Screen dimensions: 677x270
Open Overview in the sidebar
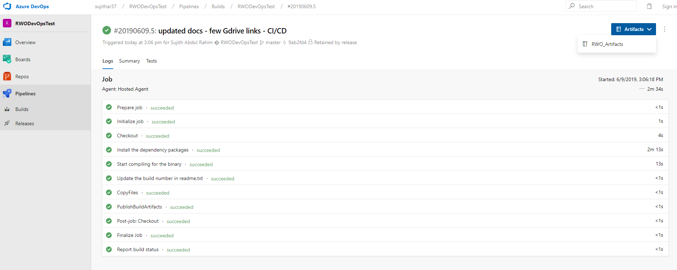pyautogui.click(x=45, y=42)
